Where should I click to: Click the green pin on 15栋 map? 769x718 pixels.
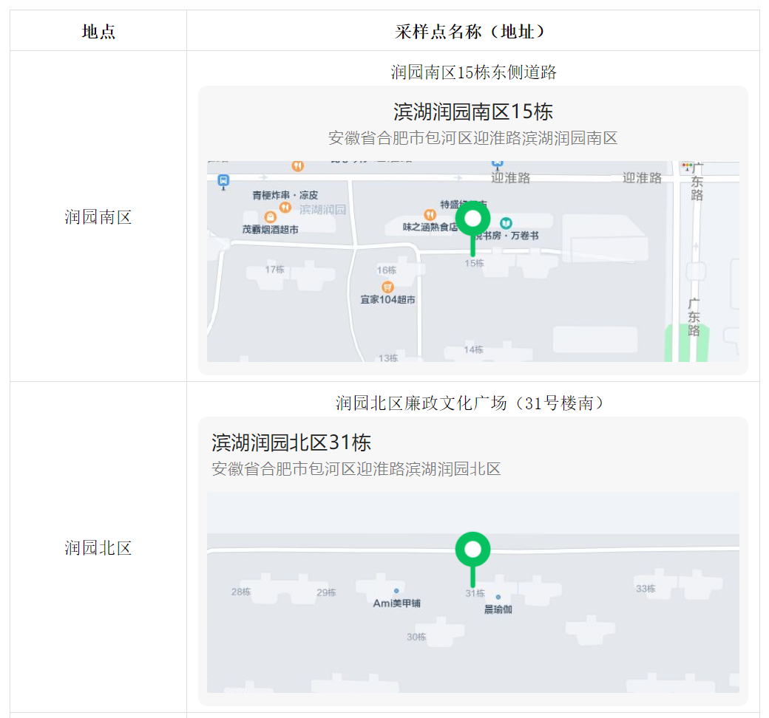(472, 220)
